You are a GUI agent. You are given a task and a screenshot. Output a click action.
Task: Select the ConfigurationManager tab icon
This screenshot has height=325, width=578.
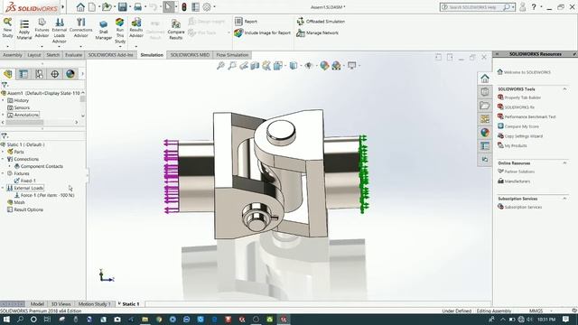pyautogui.click(x=39, y=74)
